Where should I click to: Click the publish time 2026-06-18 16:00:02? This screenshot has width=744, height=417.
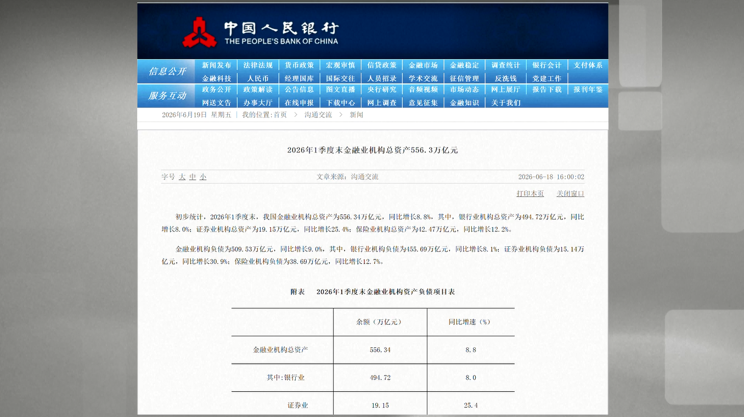click(551, 177)
